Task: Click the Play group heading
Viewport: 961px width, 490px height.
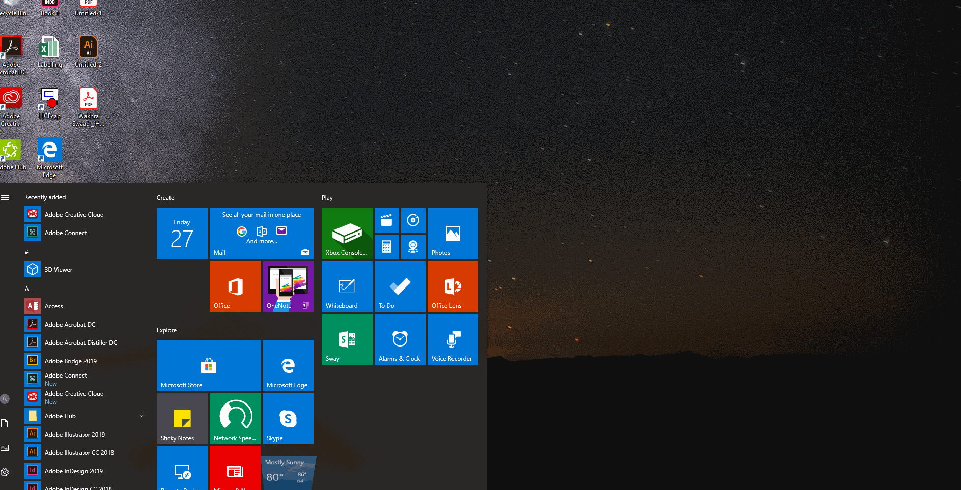Action: click(327, 198)
